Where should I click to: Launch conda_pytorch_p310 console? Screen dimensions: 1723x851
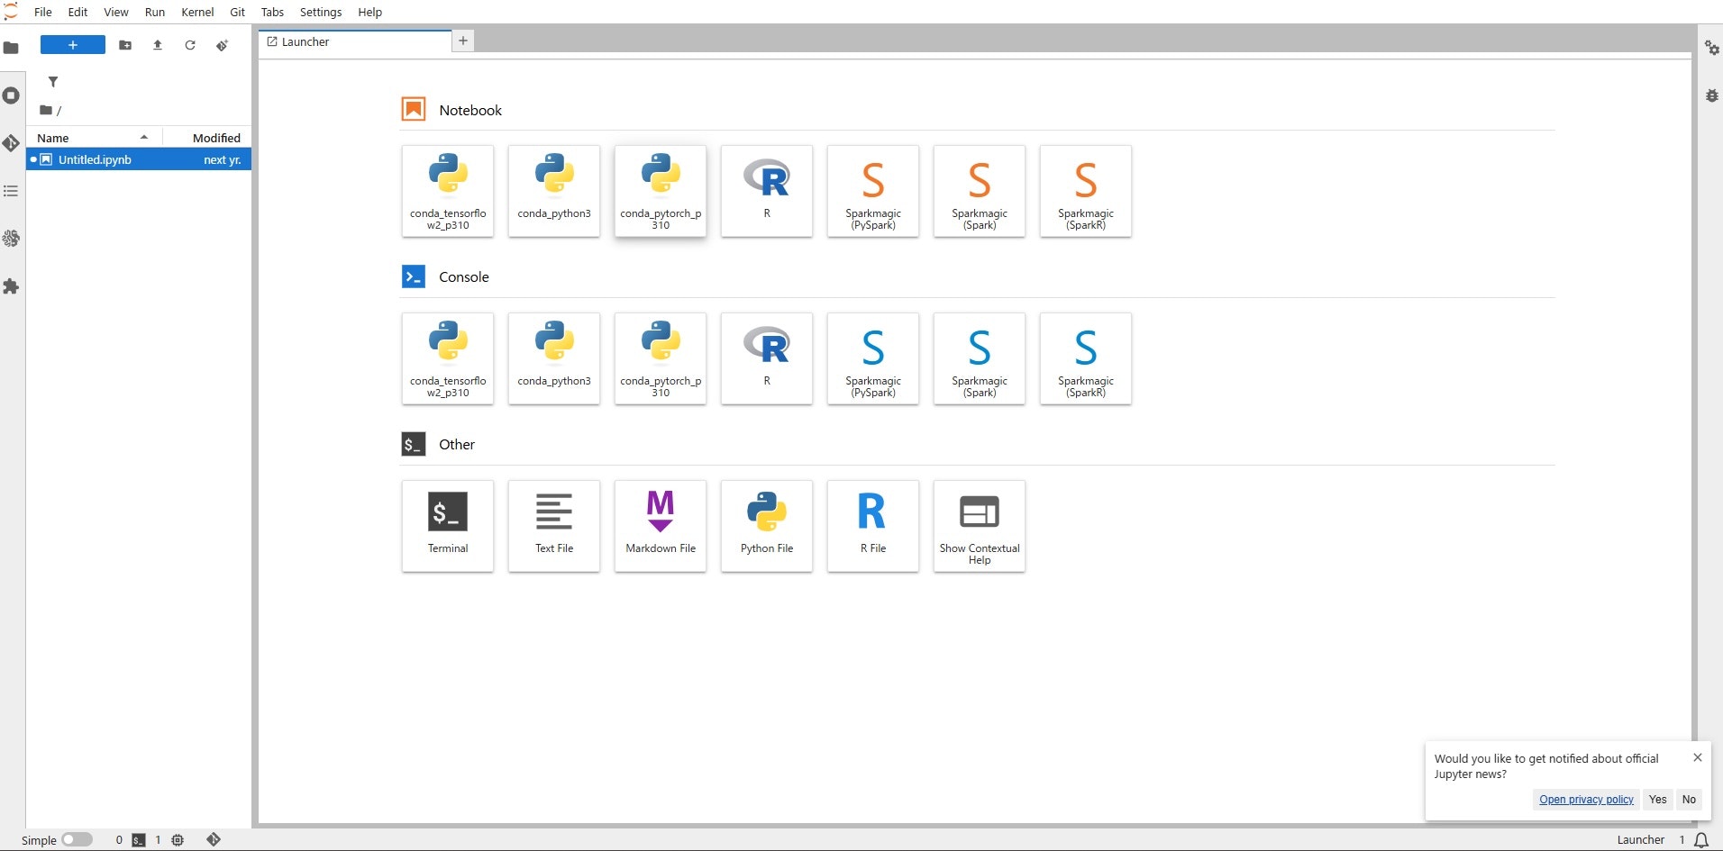tap(661, 358)
